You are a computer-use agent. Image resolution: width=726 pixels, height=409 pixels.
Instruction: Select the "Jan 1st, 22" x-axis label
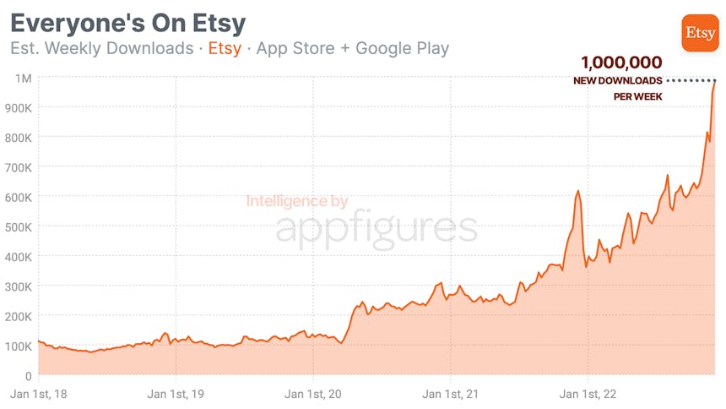point(588,394)
